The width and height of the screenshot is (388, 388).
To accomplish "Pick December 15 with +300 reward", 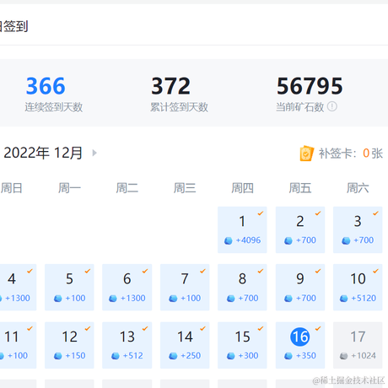I will pos(242,345).
